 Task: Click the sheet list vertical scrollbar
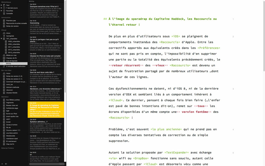(x=65, y=47)
